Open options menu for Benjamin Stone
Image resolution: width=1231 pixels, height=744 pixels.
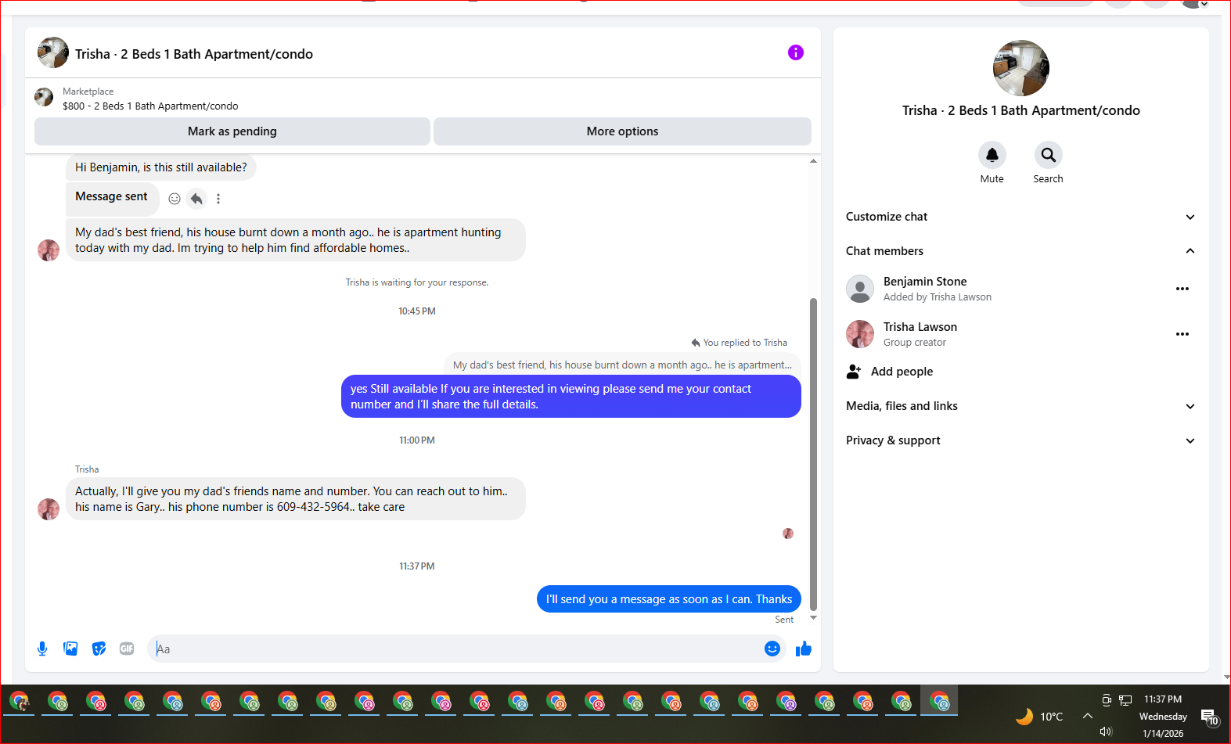tap(1182, 289)
